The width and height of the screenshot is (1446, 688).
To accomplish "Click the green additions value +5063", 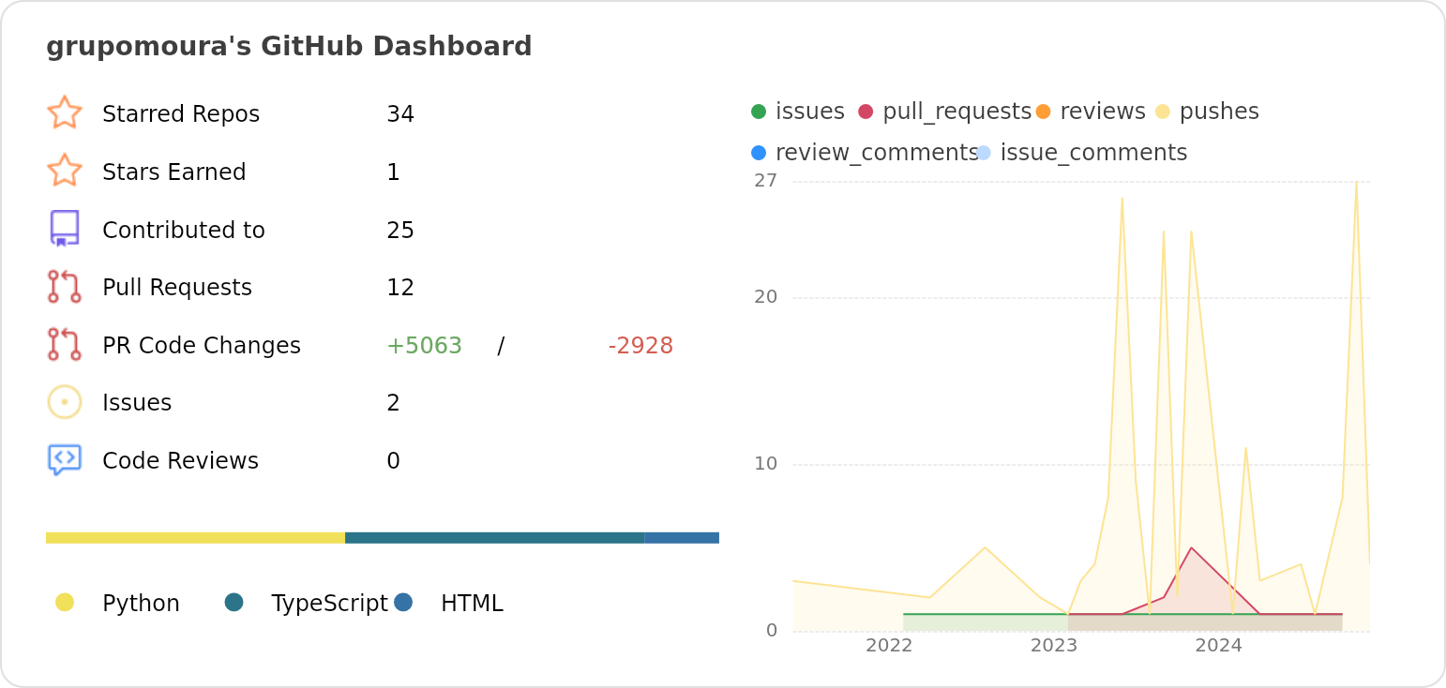I will pyautogui.click(x=424, y=346).
